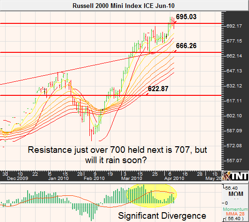This screenshot has width=249, height=222.
Task: Click the Apr 2010 date label
Action: tap(174, 179)
